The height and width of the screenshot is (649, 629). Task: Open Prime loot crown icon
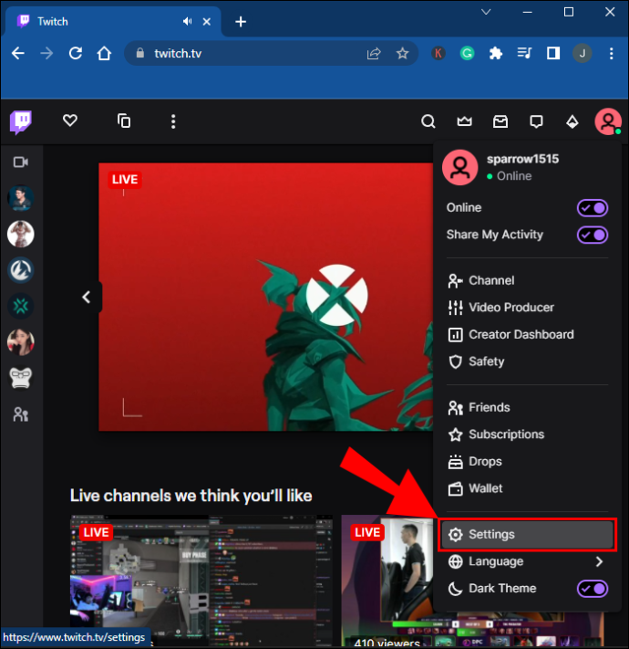[x=464, y=121]
